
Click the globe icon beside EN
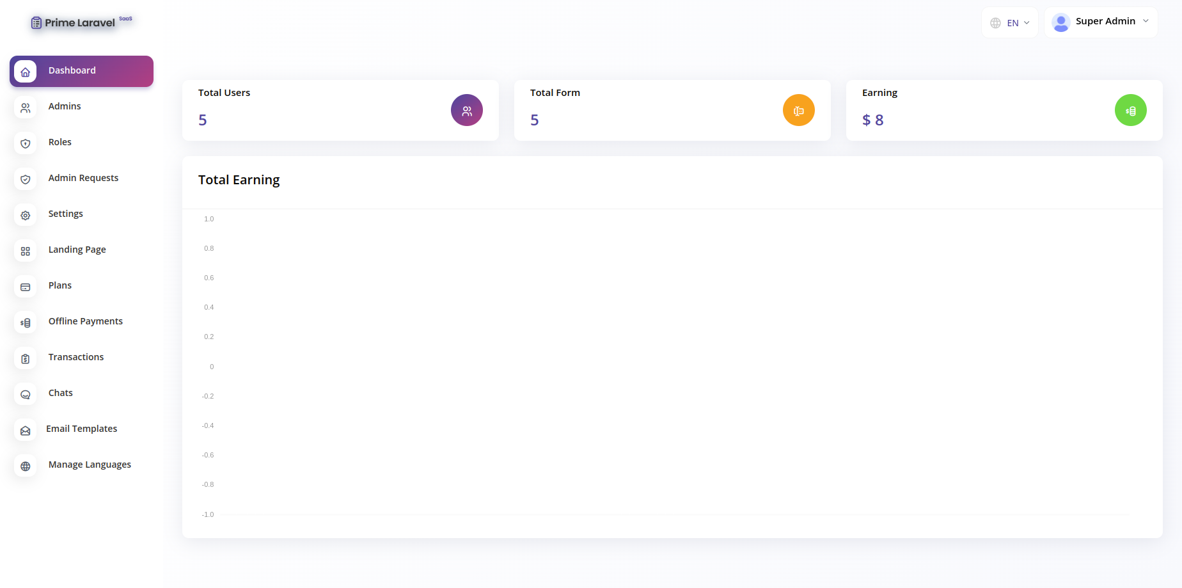tap(996, 23)
